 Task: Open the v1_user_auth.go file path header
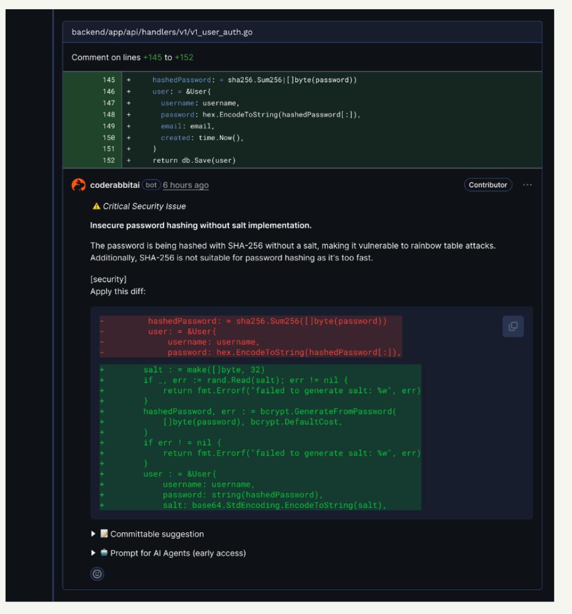click(x=162, y=32)
